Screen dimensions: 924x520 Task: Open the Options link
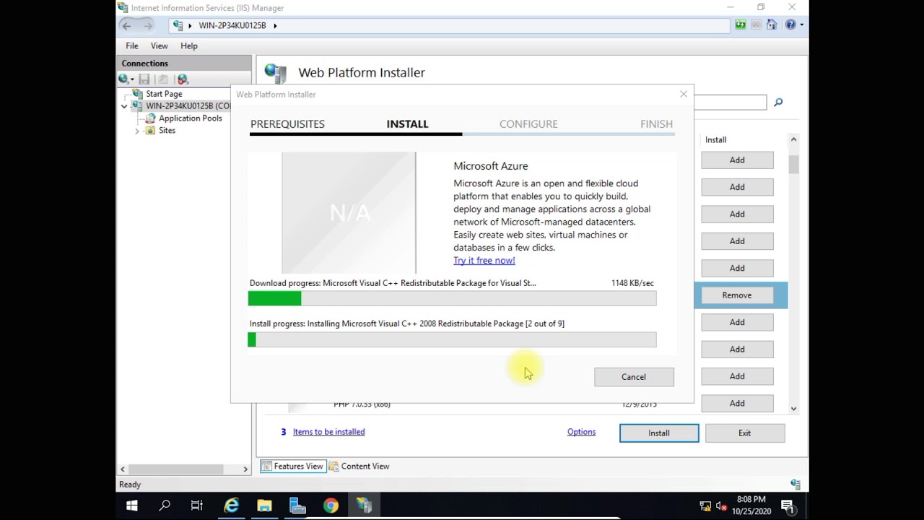pyautogui.click(x=581, y=432)
